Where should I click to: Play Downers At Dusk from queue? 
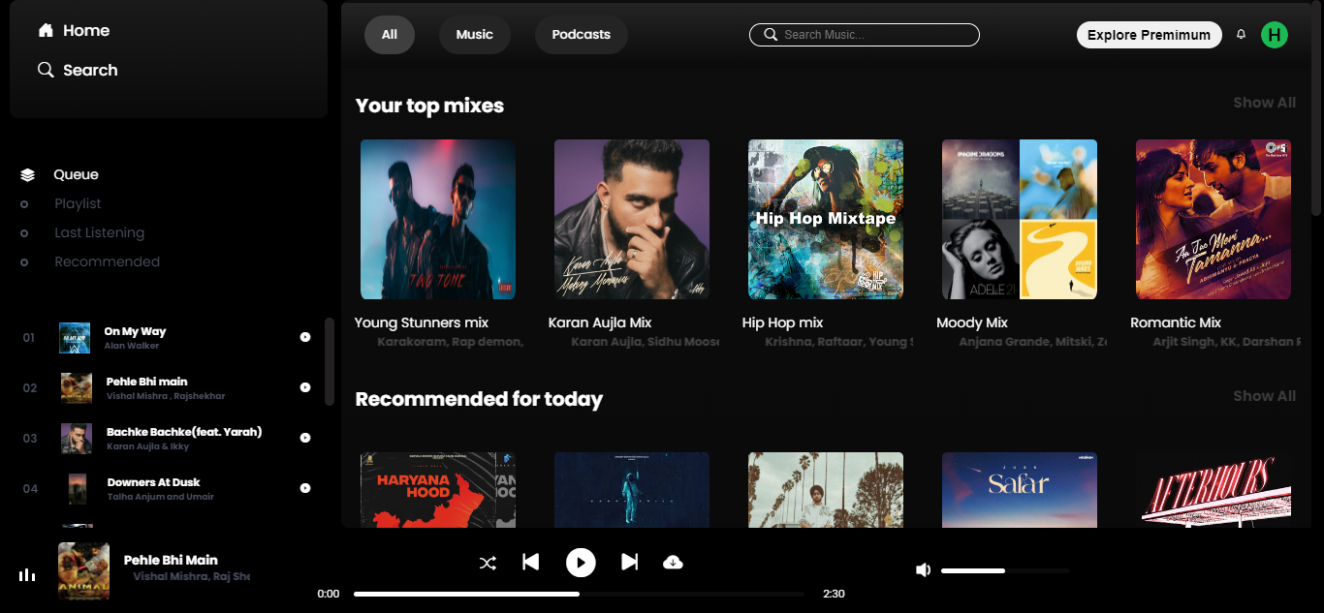pyautogui.click(x=305, y=488)
